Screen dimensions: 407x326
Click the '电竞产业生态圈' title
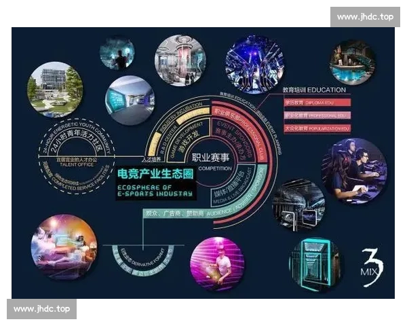point(155,174)
